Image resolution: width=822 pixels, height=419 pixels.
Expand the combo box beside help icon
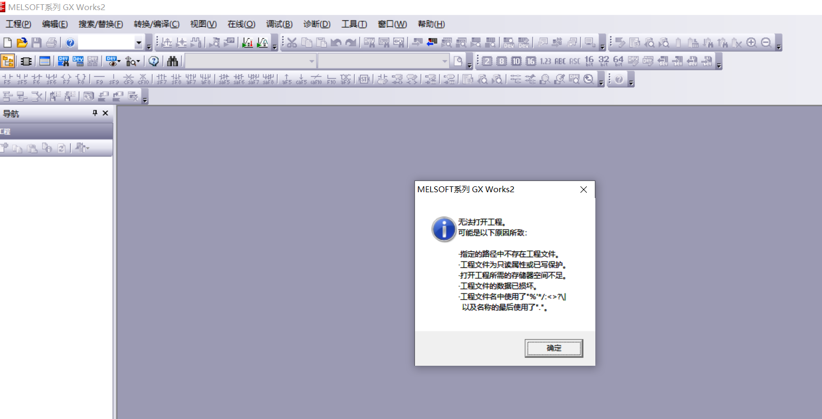(138, 43)
